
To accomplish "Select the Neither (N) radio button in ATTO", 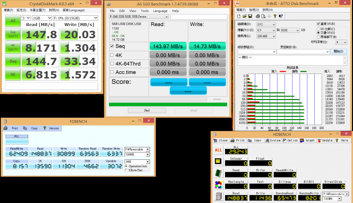I will click(318, 37).
